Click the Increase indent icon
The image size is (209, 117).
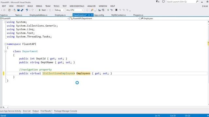pyautogui.click(x=111, y=10)
